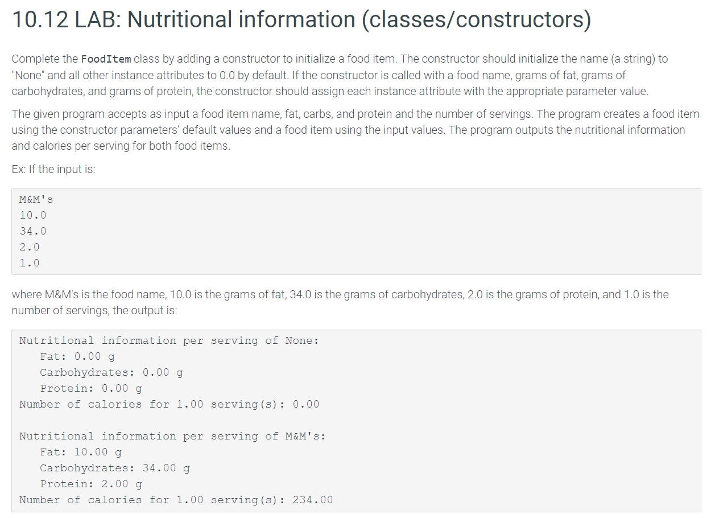Click the 'where M&M's is the food name' paragraph
711x518 pixels.
click(x=340, y=302)
